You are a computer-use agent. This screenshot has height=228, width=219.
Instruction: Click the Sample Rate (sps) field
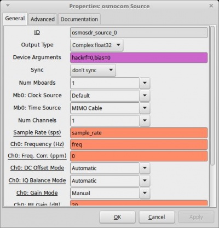(139, 133)
